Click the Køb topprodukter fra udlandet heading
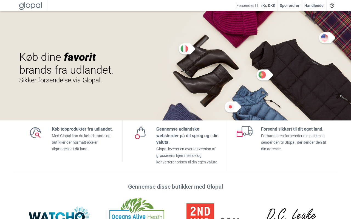The width and height of the screenshot is (351, 219). click(x=82, y=129)
